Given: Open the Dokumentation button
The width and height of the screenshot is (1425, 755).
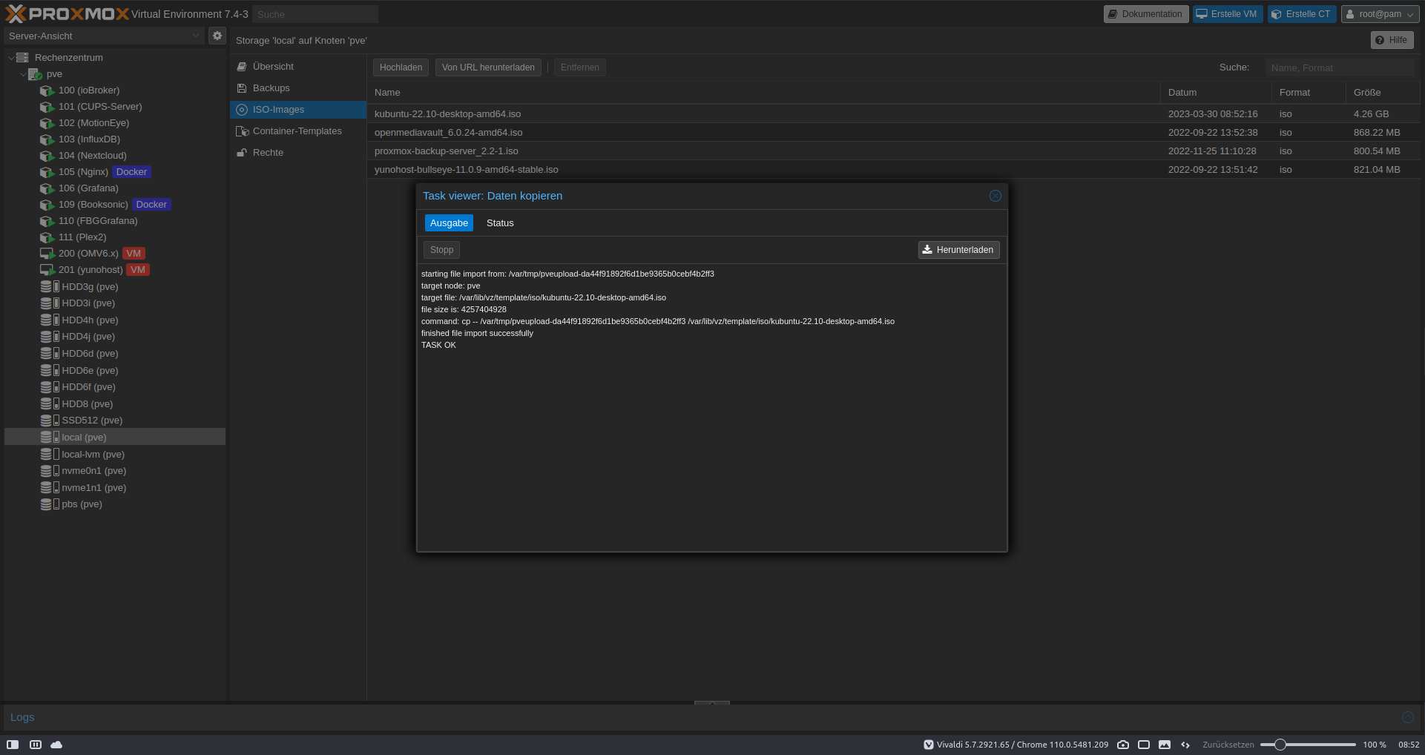Looking at the screenshot, I should click(1145, 14).
